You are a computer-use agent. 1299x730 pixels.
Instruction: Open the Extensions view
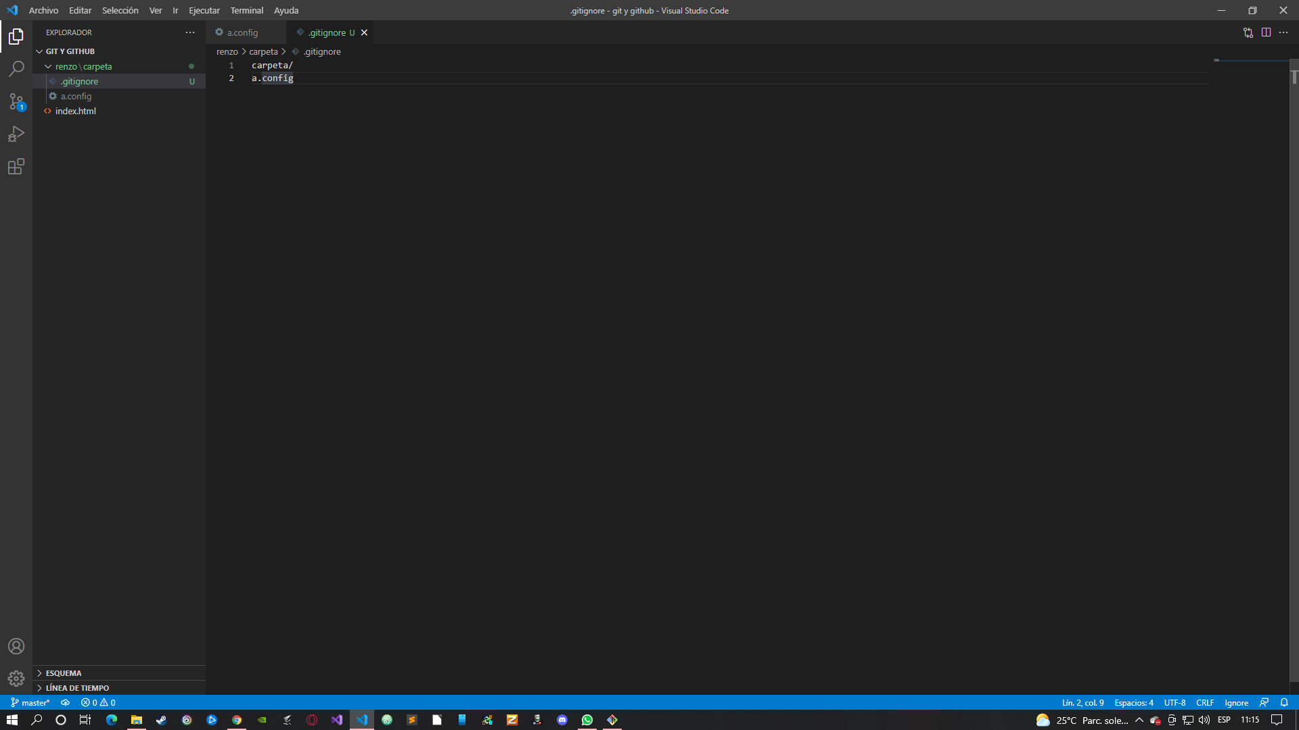coord(16,166)
